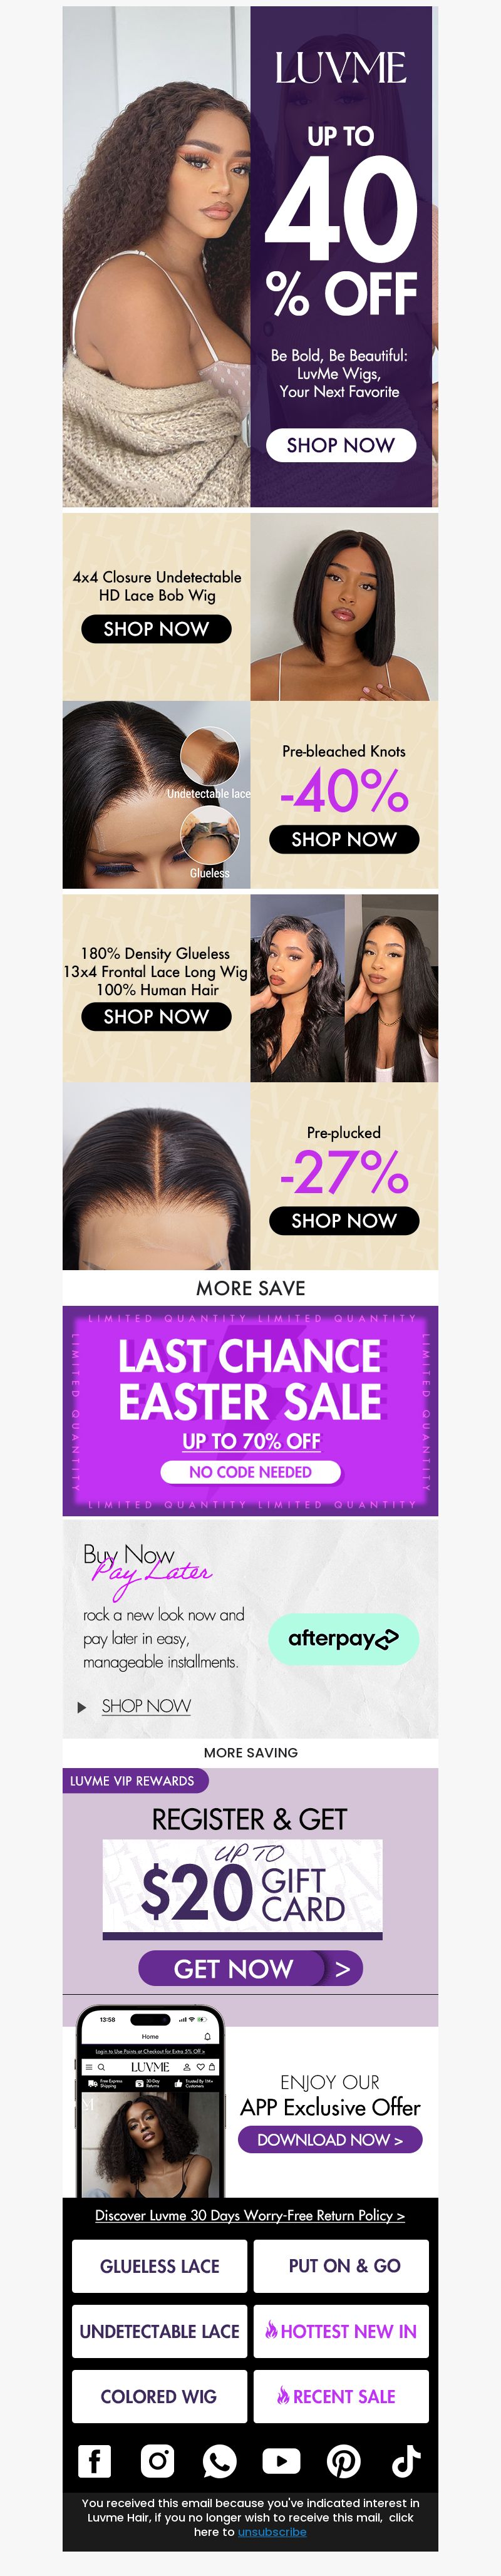The width and height of the screenshot is (501, 2576).
Task: Click DOWNLOAD NOW for the app offer
Action: point(330,2139)
